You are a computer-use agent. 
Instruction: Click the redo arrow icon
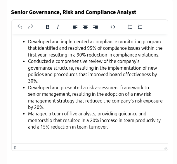31,27
